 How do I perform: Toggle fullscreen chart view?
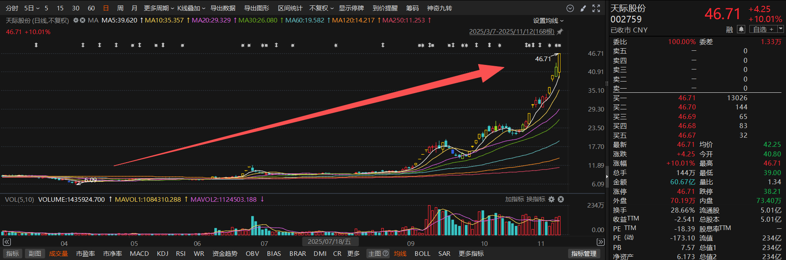click(x=596, y=8)
